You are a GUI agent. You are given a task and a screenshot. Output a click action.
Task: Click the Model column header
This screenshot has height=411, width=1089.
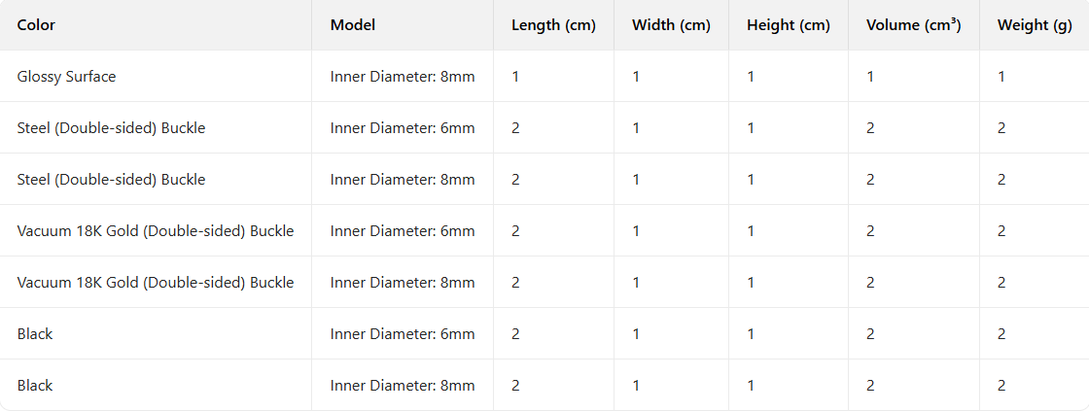click(x=353, y=25)
